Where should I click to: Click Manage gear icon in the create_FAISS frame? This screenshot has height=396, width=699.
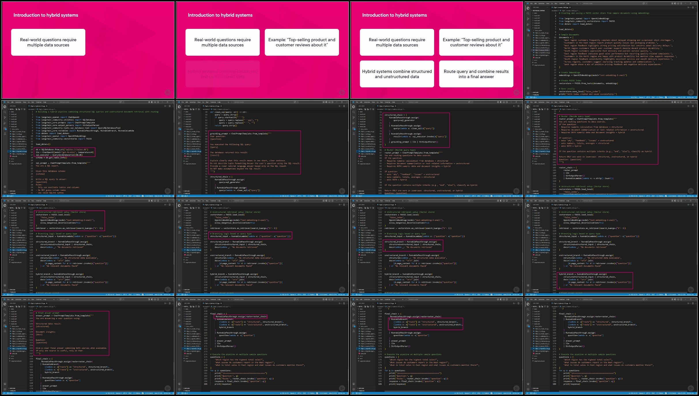[x=528, y=93]
